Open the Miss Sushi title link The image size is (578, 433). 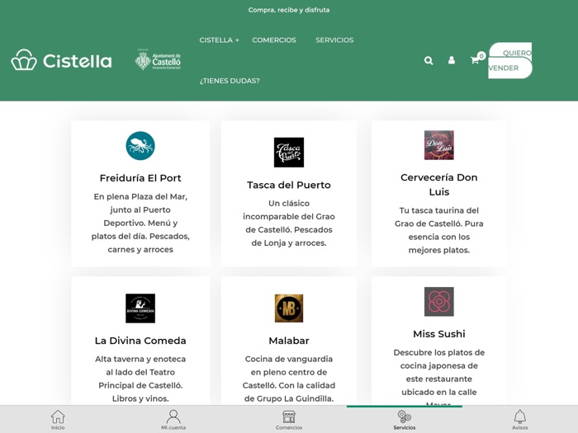click(x=439, y=334)
